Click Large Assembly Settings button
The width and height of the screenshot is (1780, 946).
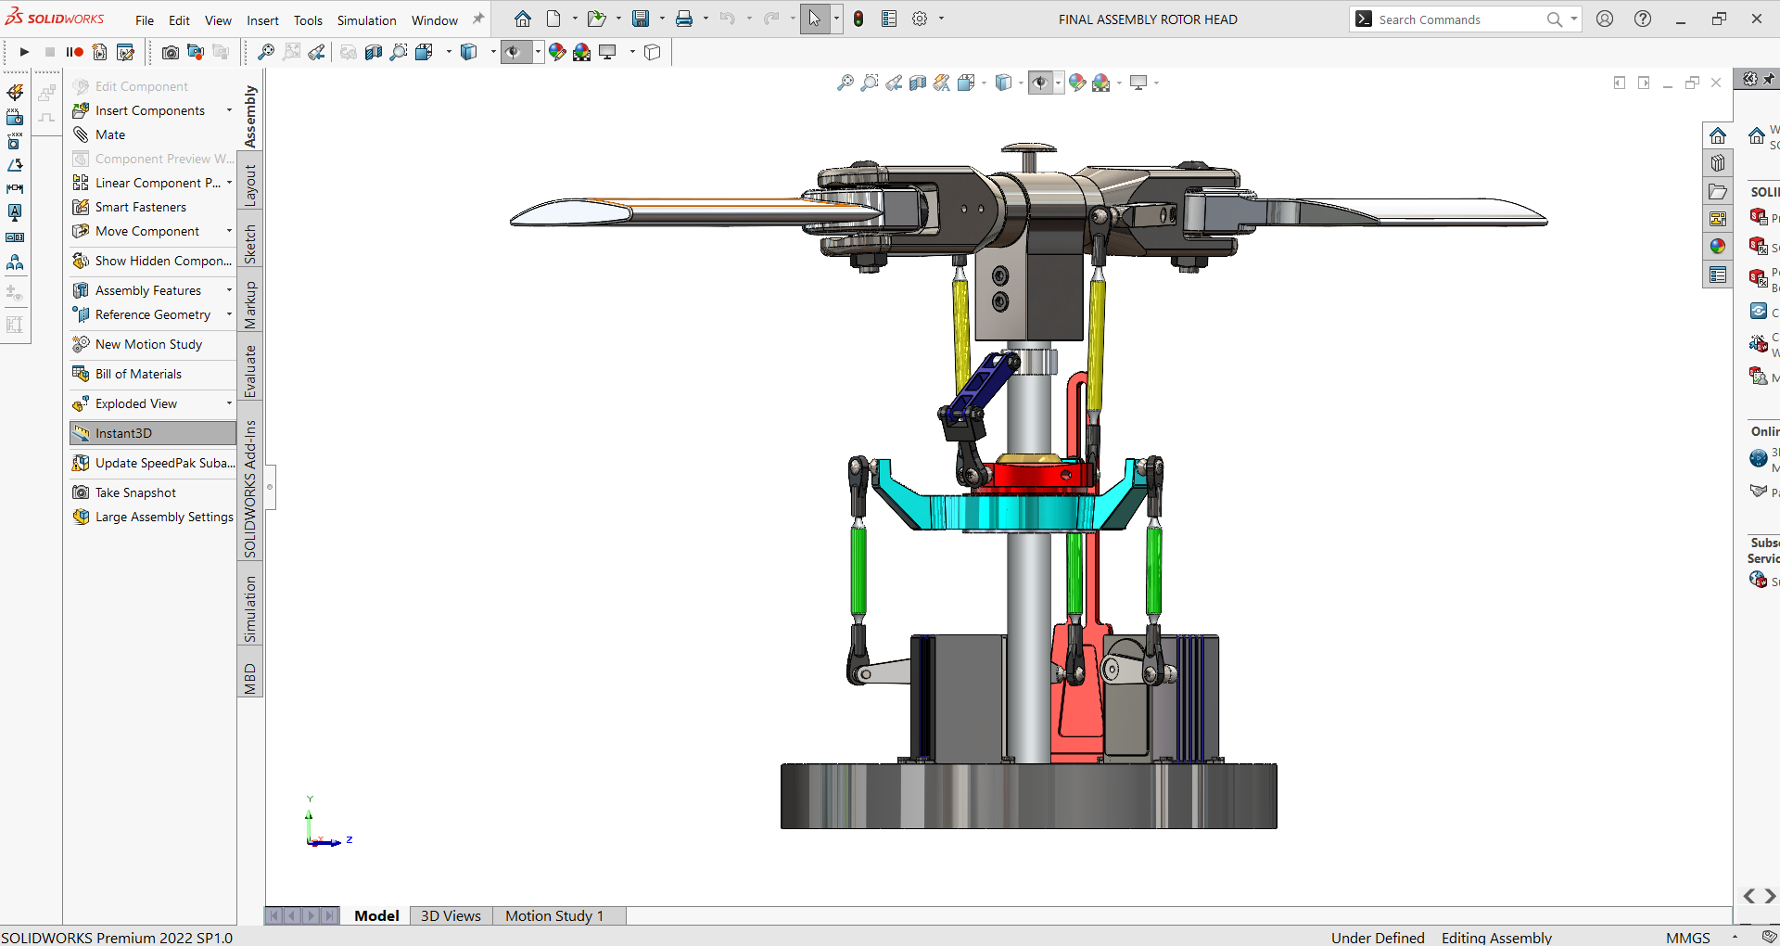pyautogui.click(x=153, y=517)
